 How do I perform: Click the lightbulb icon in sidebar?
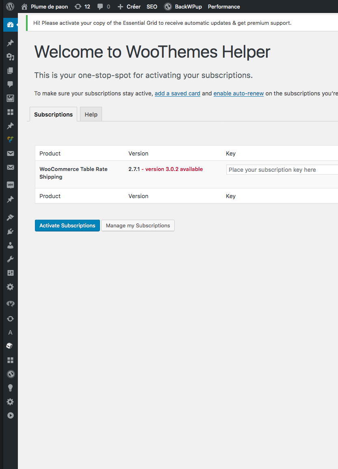click(x=10, y=388)
